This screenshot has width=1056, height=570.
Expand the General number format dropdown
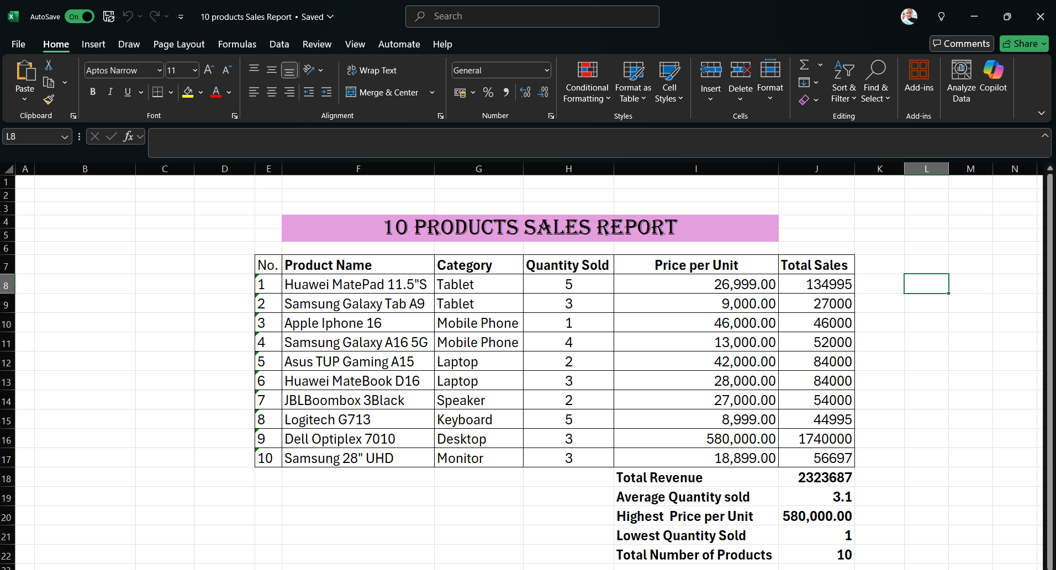point(547,71)
